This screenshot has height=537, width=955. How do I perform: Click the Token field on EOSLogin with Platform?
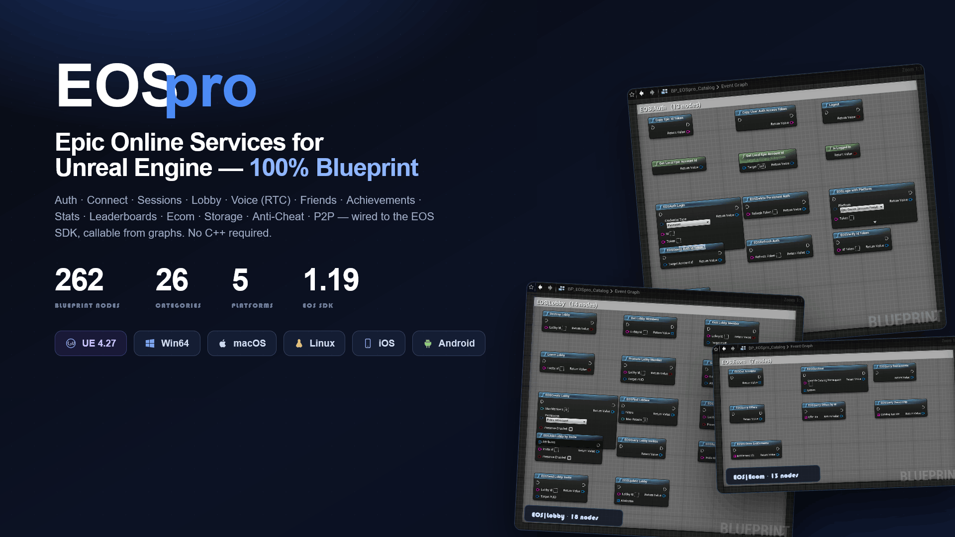pos(852,218)
